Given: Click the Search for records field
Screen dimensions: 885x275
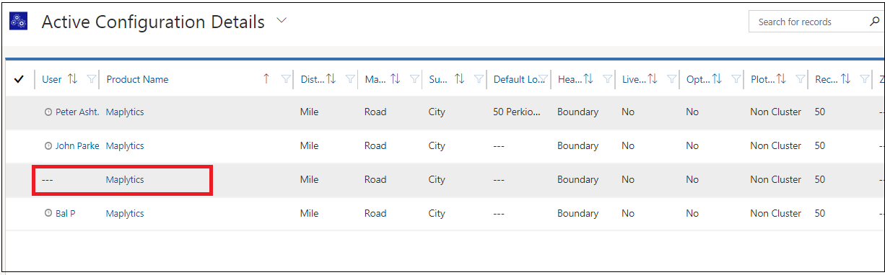Looking at the screenshot, I should click(x=808, y=22).
